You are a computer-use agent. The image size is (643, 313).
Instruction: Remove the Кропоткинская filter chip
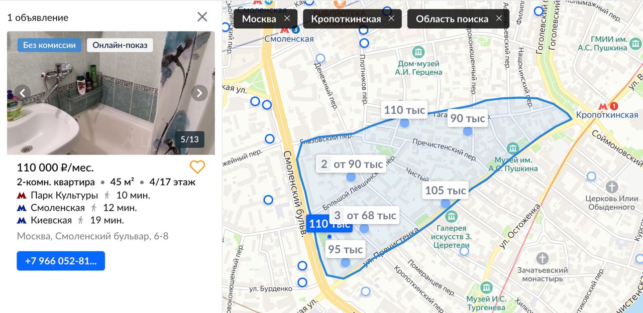coord(391,19)
